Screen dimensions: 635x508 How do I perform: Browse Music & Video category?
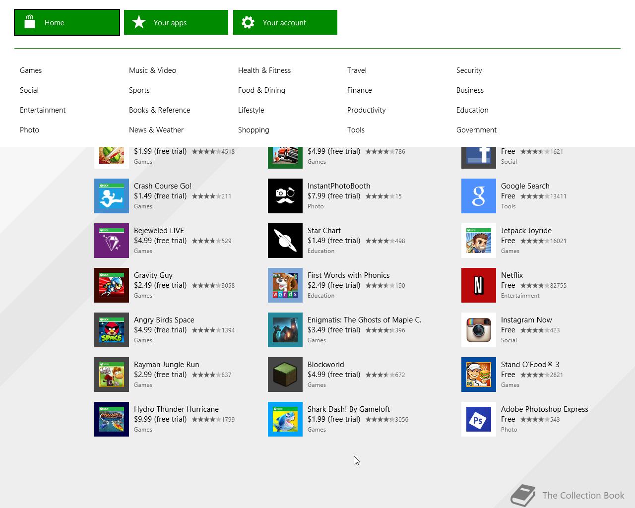coord(152,70)
